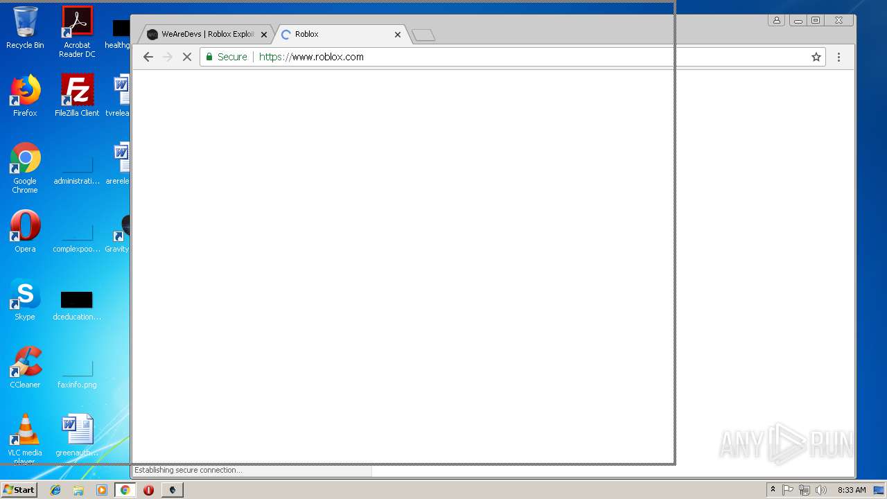Click the Chrome taskbar button

[x=125, y=490]
